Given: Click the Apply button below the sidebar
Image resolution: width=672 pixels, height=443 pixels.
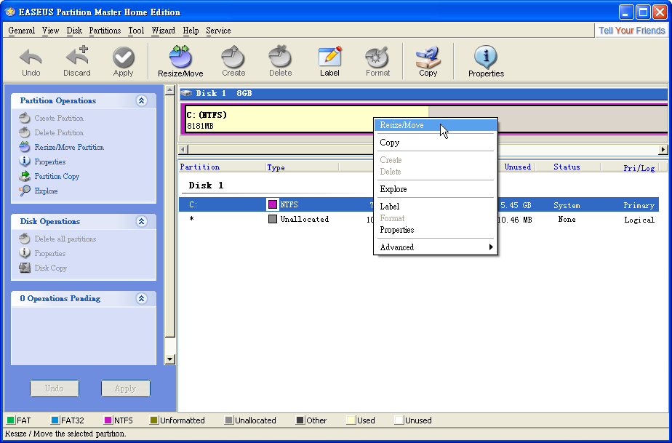Looking at the screenshot, I should click(126, 388).
